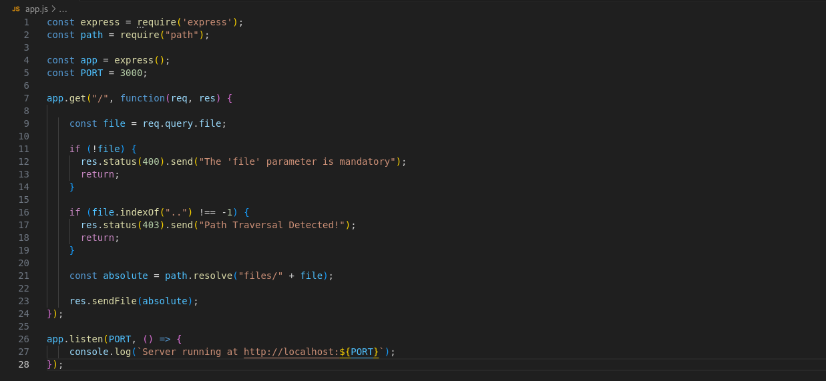The width and height of the screenshot is (826, 381).
Task: Click the 3000 port value
Action: tap(131, 73)
